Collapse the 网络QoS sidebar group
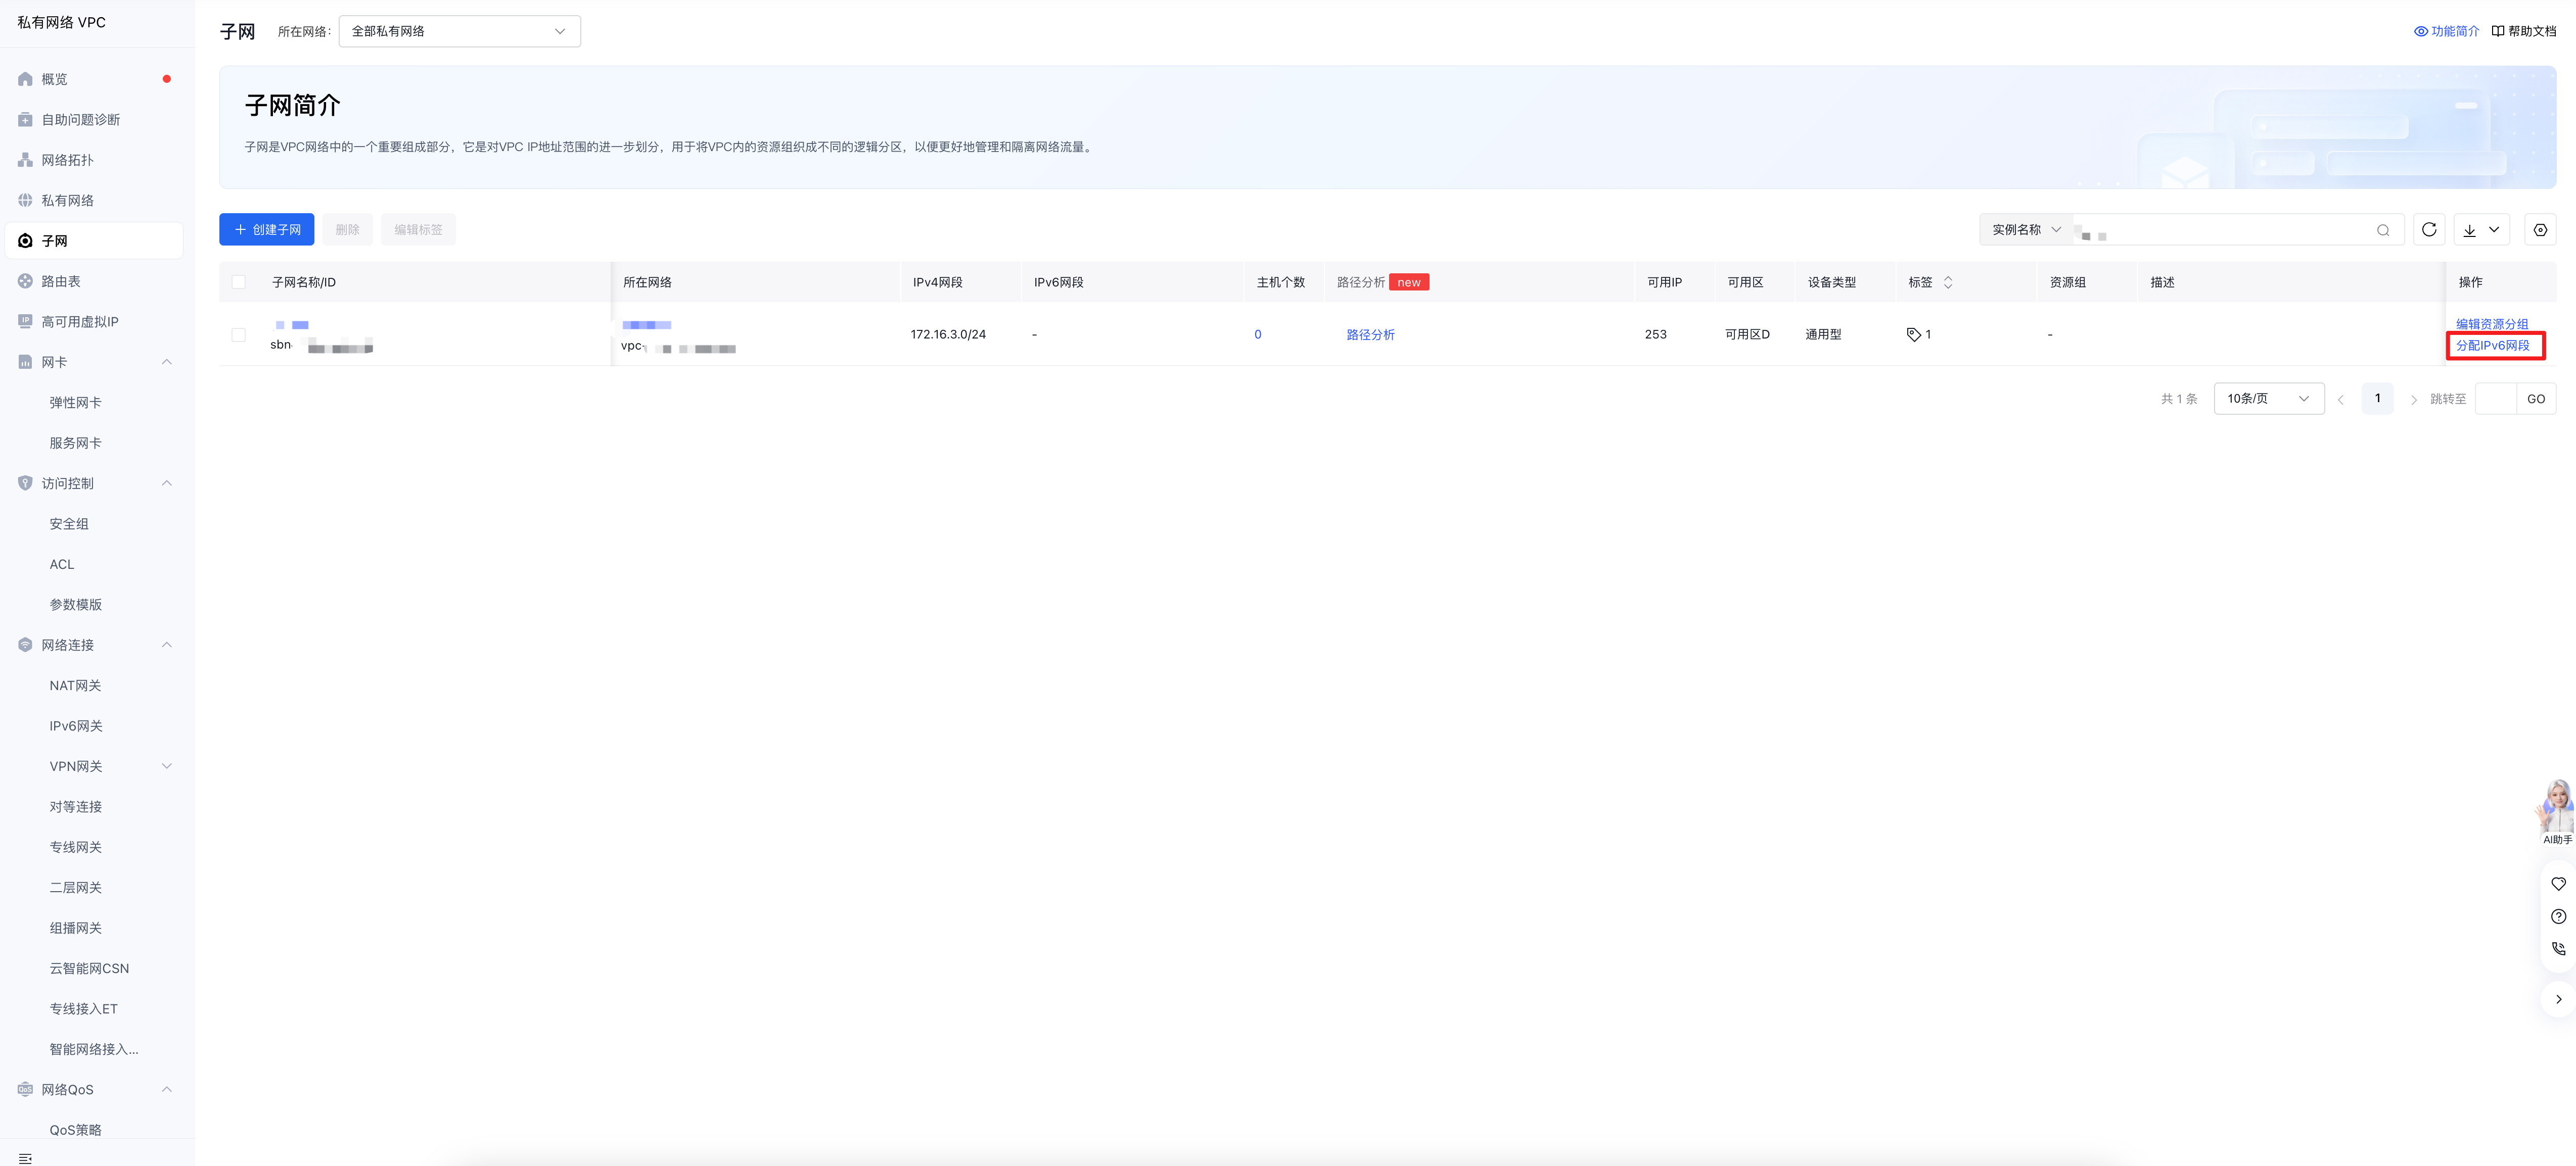Image resolution: width=2576 pixels, height=1166 pixels. tap(167, 1090)
